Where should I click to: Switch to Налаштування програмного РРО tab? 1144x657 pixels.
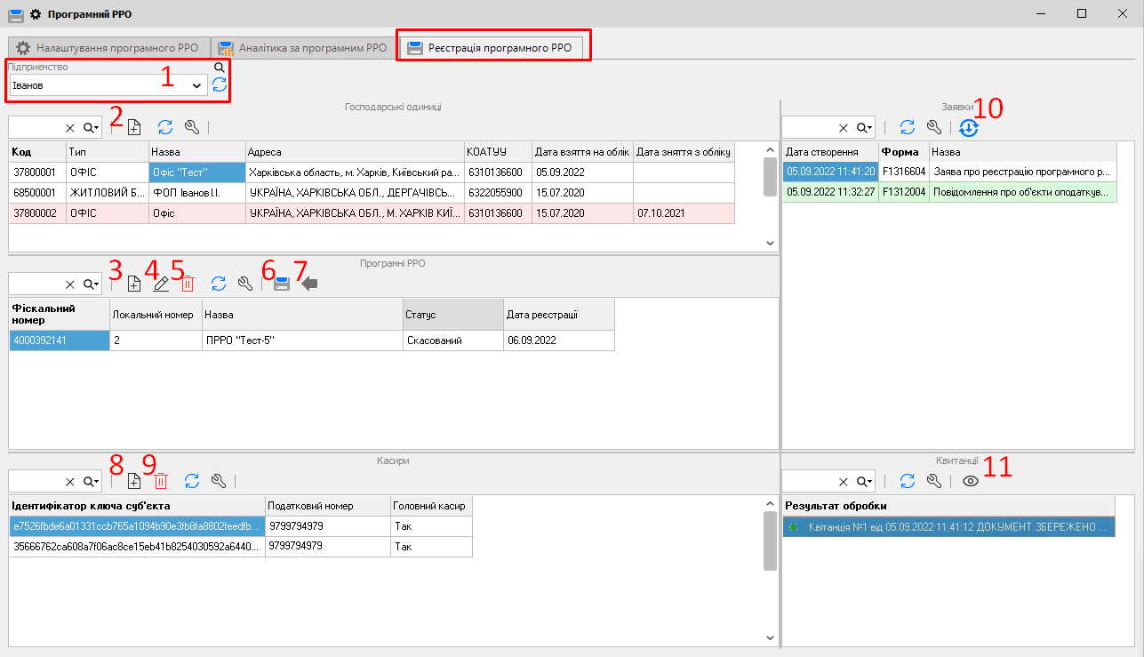(x=108, y=48)
